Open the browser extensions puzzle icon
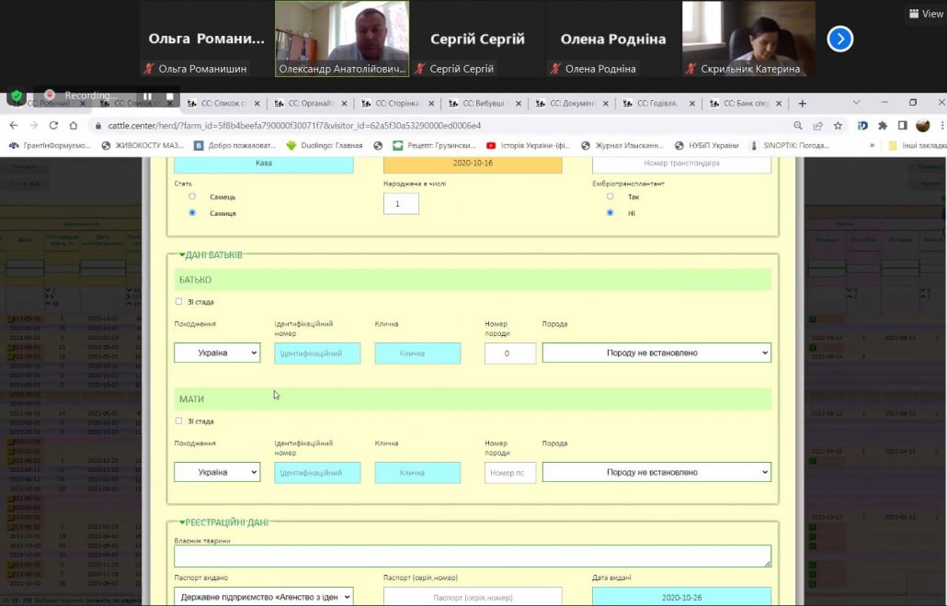The width and height of the screenshot is (947, 606). pyautogui.click(x=883, y=126)
